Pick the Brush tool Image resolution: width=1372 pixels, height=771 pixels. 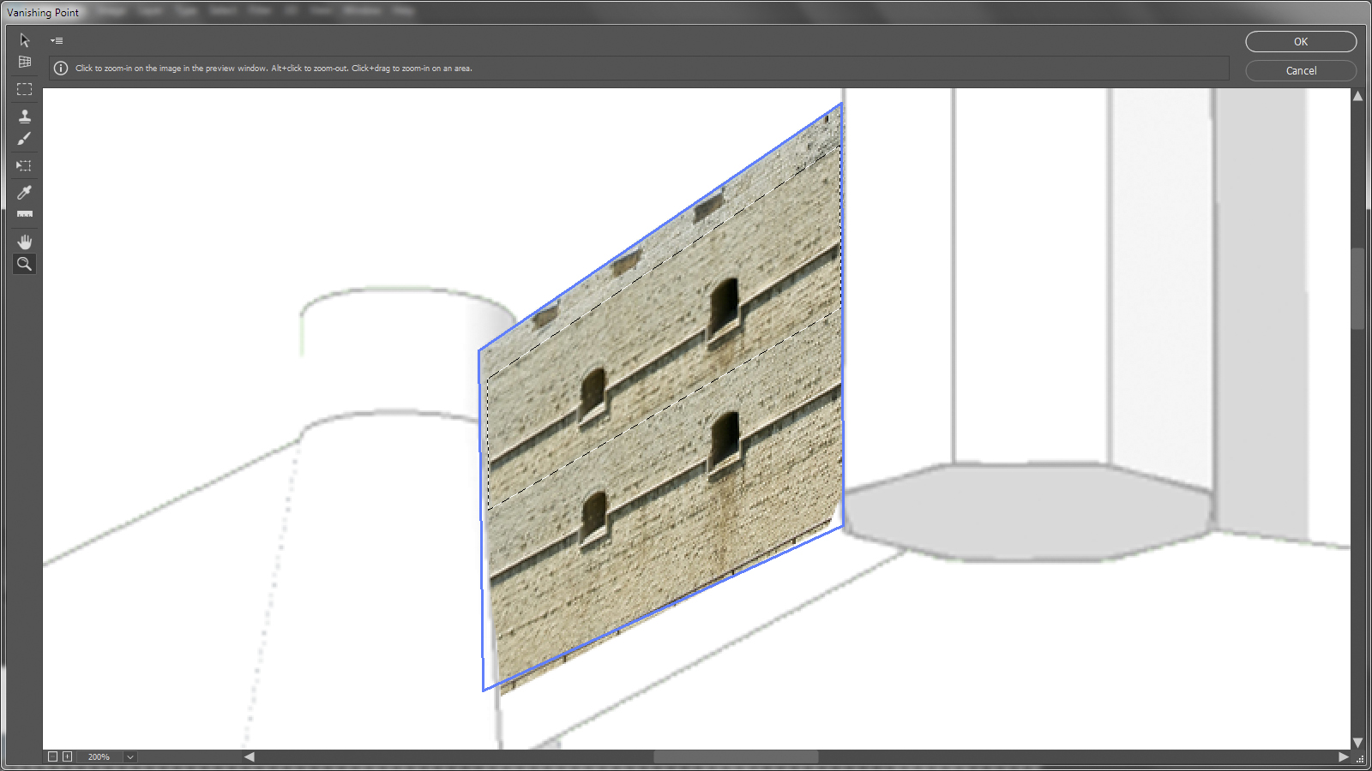(x=24, y=139)
